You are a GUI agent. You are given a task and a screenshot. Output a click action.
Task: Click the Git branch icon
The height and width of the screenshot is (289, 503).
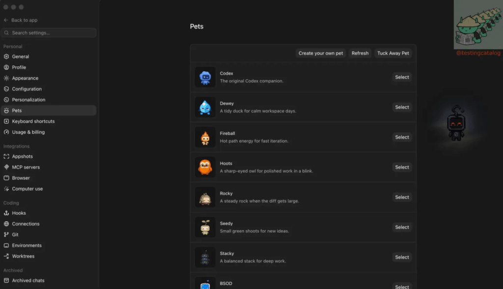click(x=6, y=235)
